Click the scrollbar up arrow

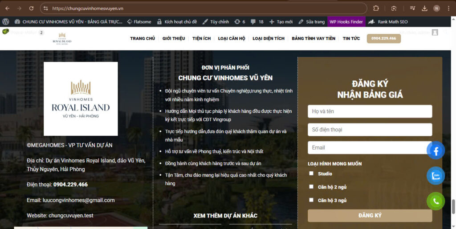pyautogui.click(x=453, y=19)
